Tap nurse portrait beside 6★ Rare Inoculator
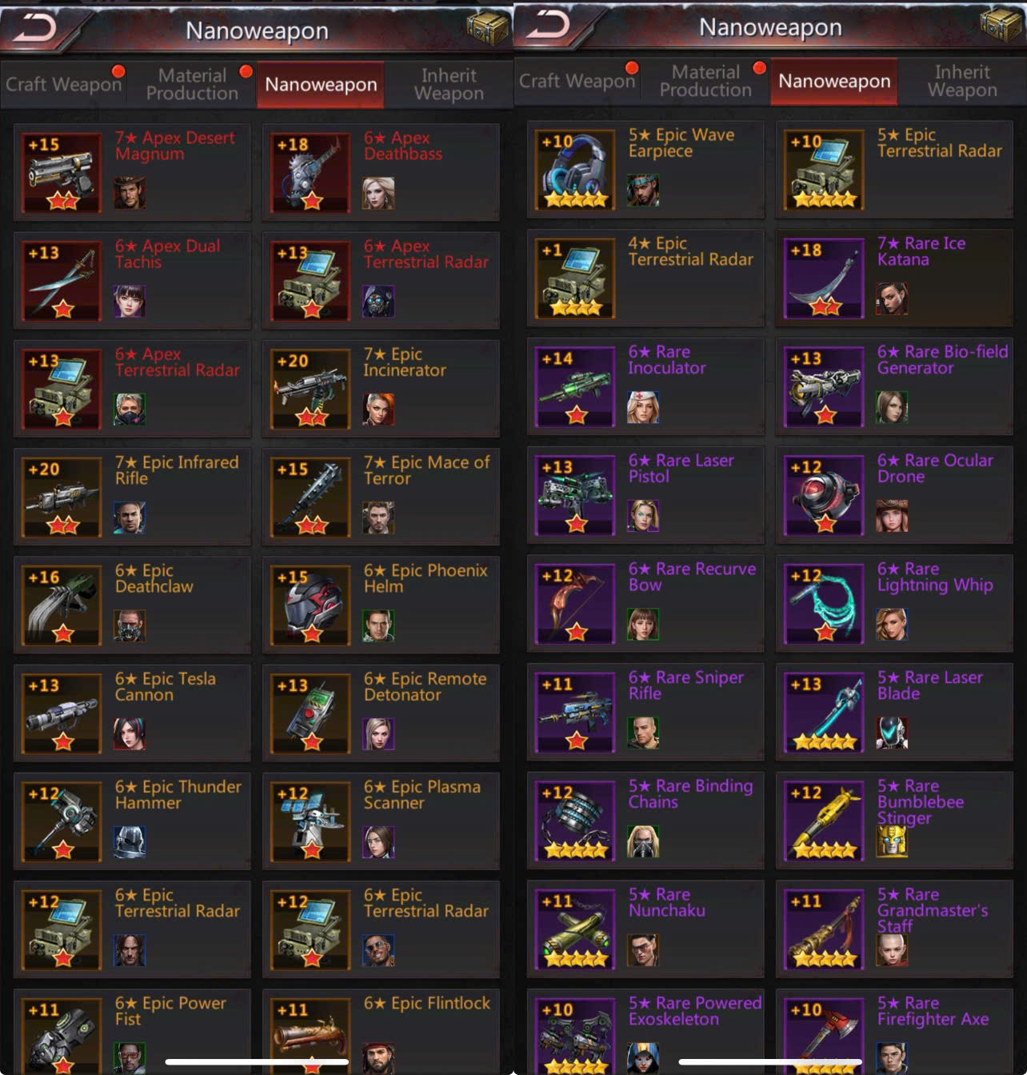 pos(643,407)
